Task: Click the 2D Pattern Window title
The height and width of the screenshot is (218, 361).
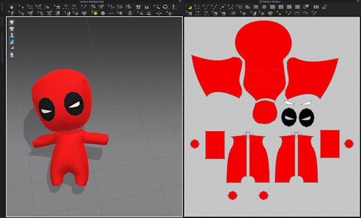Action: (270, 2)
